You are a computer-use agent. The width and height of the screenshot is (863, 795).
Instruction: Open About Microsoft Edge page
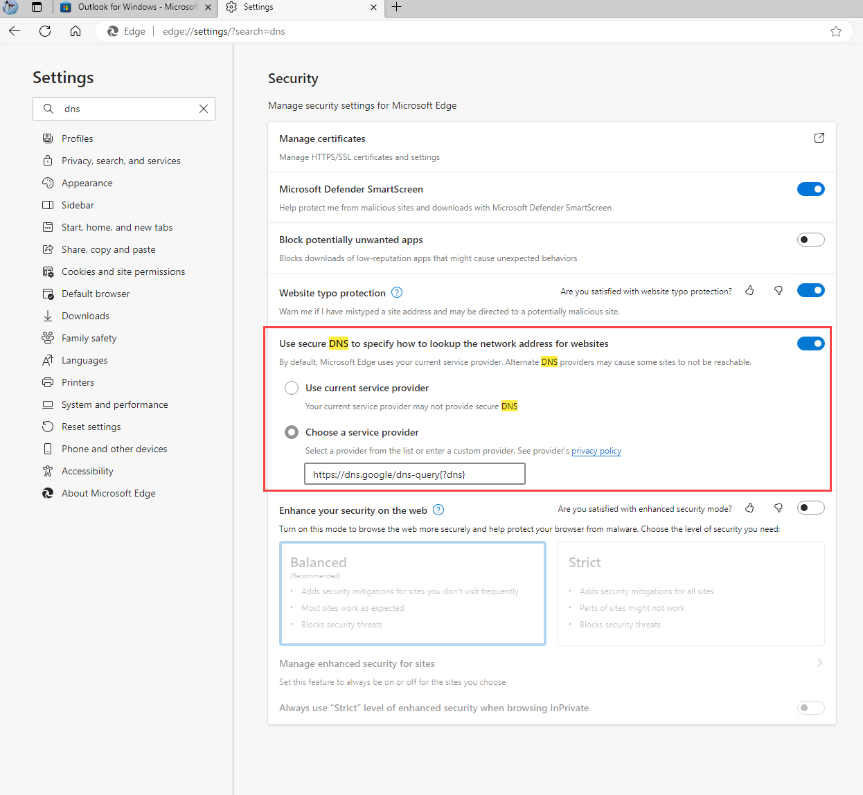pyautogui.click(x=109, y=493)
